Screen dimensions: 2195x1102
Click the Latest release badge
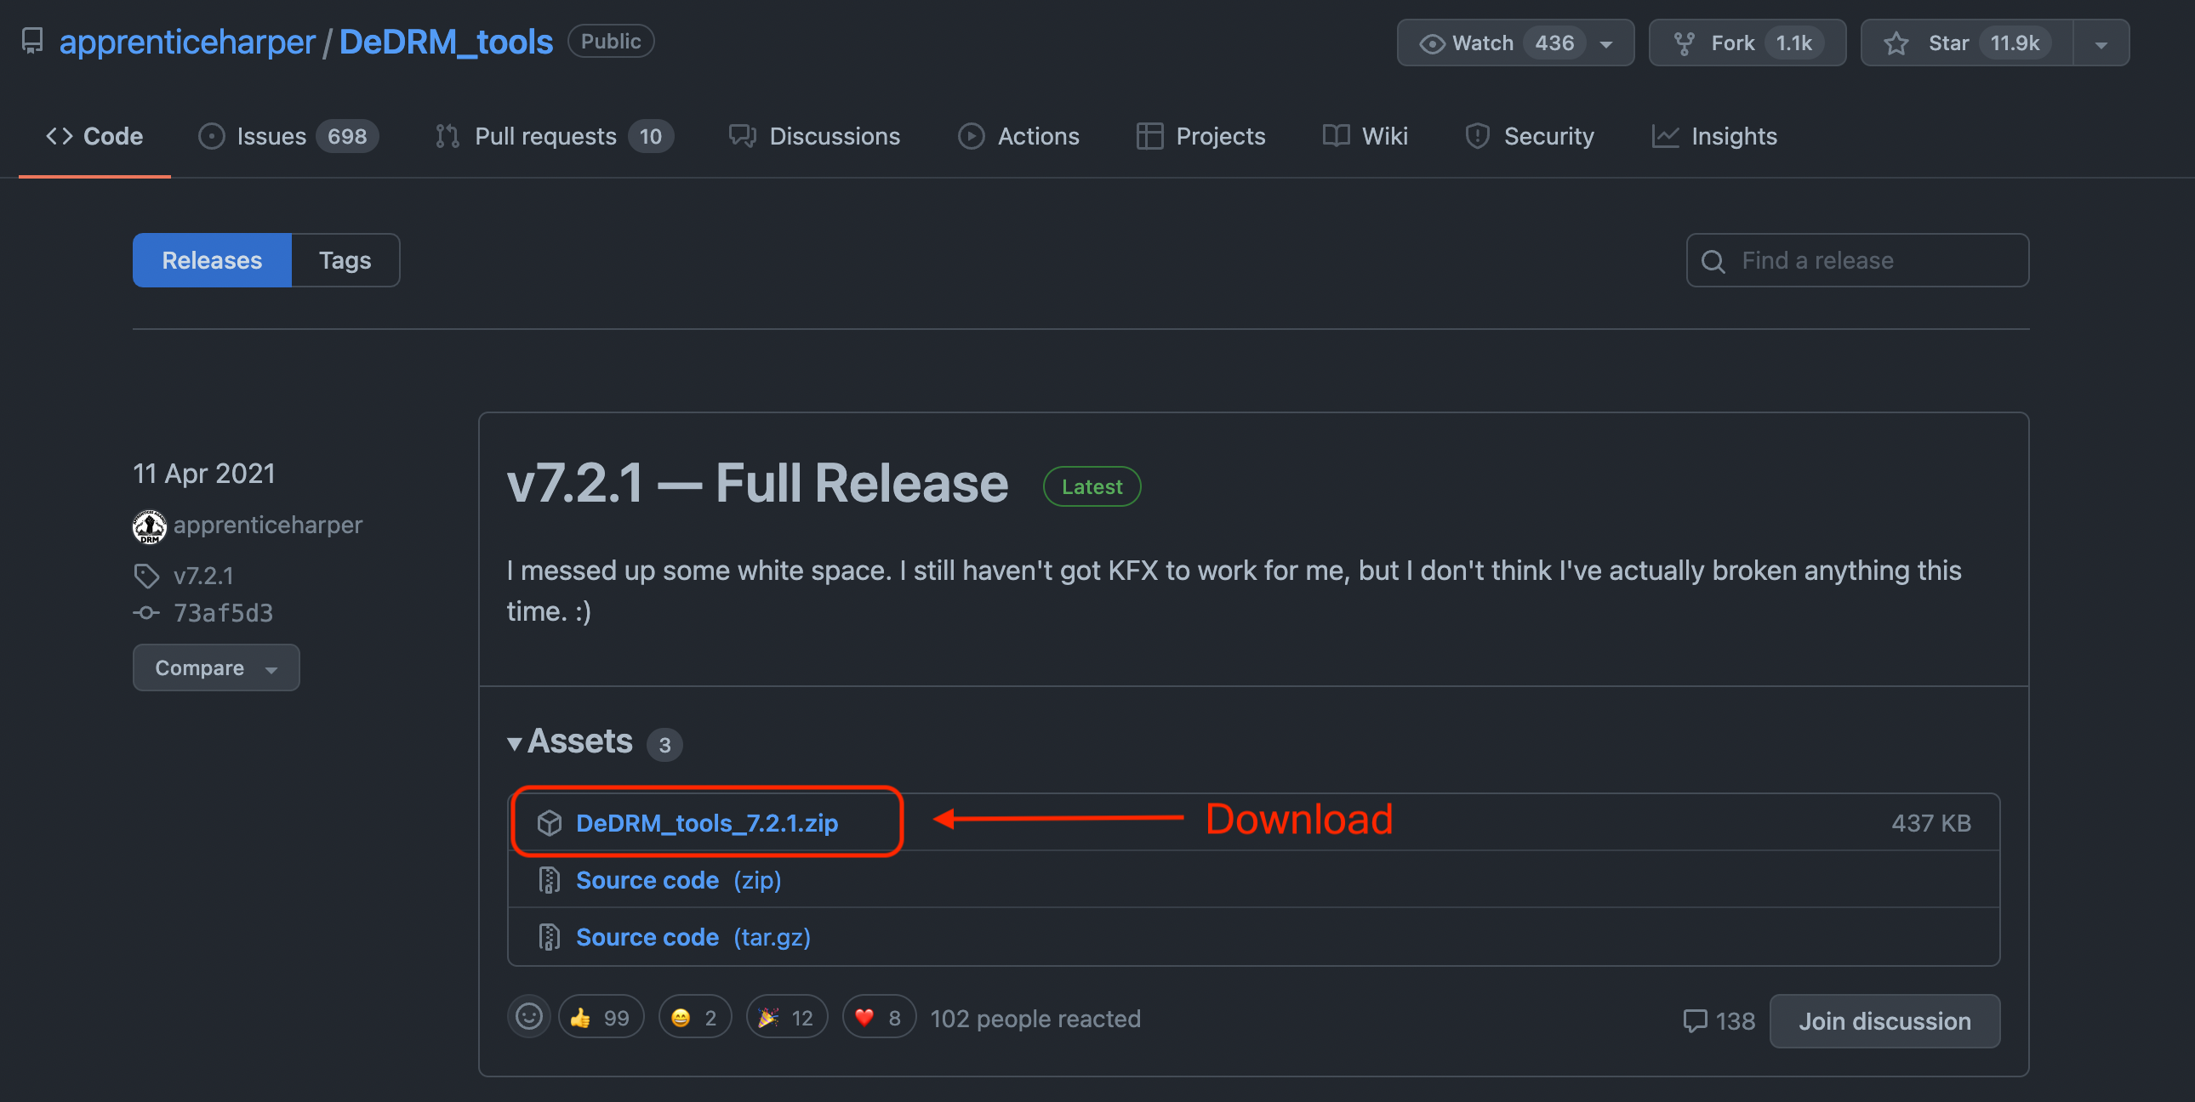click(1092, 486)
